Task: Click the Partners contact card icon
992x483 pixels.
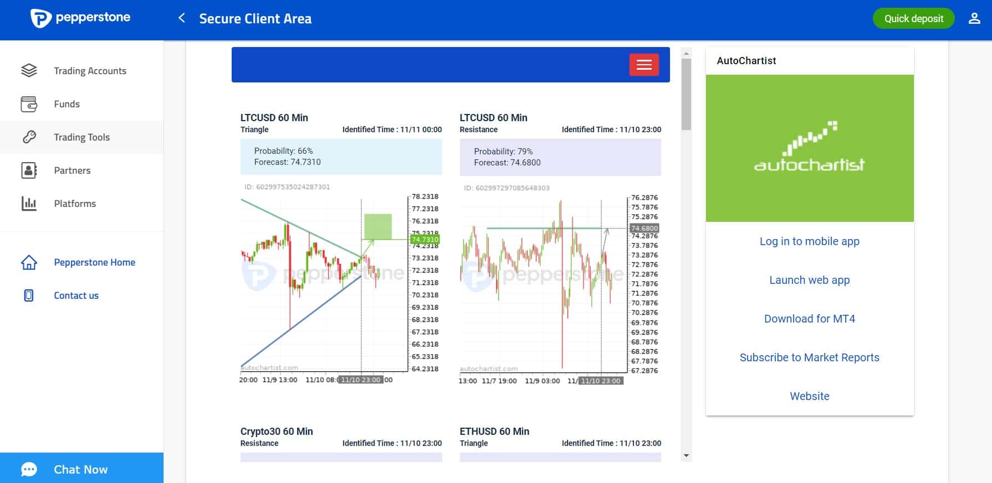Action: 29,170
